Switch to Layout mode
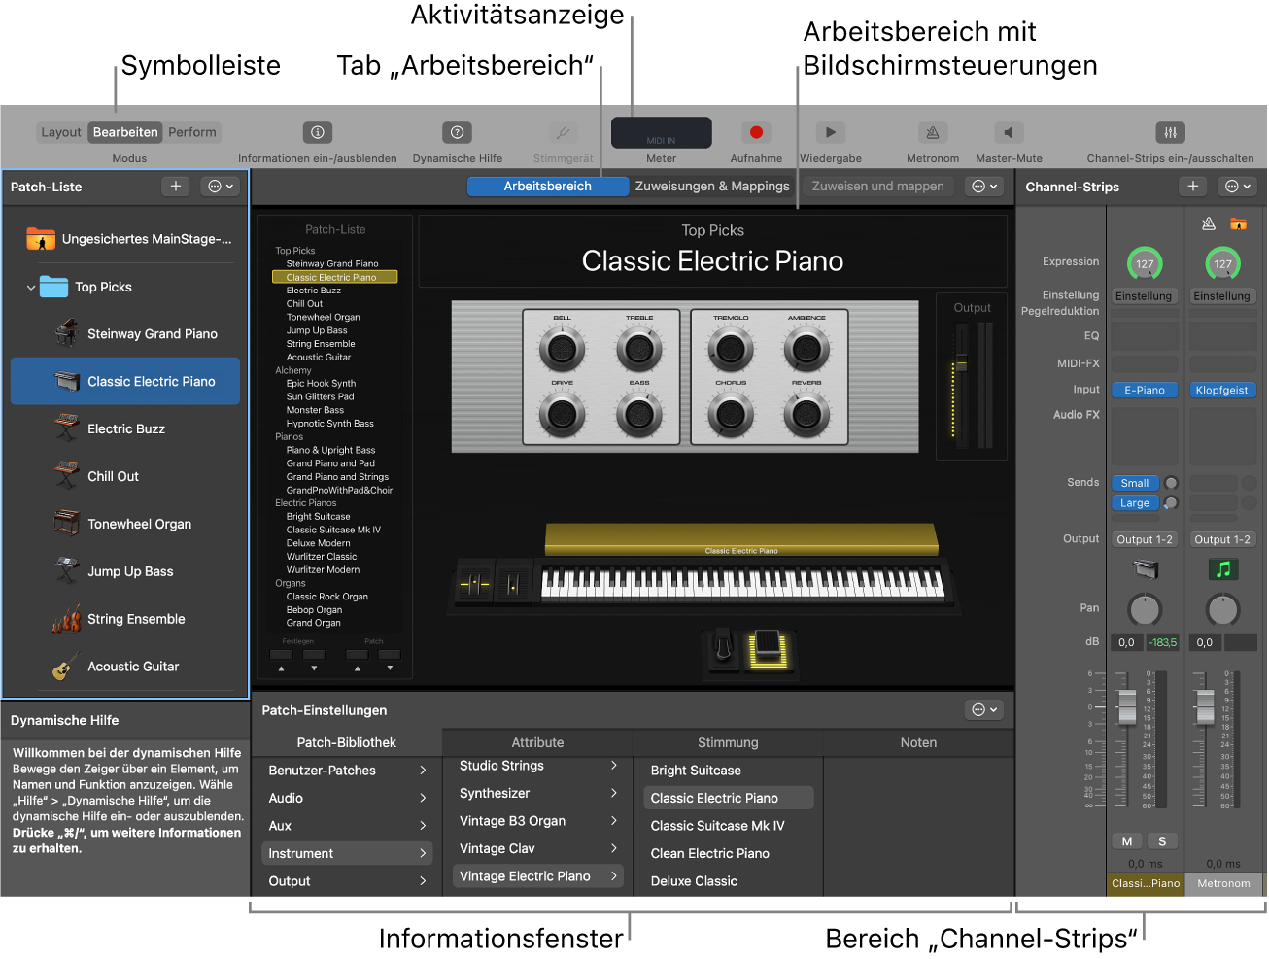The height and width of the screenshot is (959, 1269). pyautogui.click(x=61, y=132)
